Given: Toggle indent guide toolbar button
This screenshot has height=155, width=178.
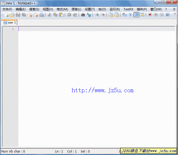Looking at the screenshot, I should point(136,15).
